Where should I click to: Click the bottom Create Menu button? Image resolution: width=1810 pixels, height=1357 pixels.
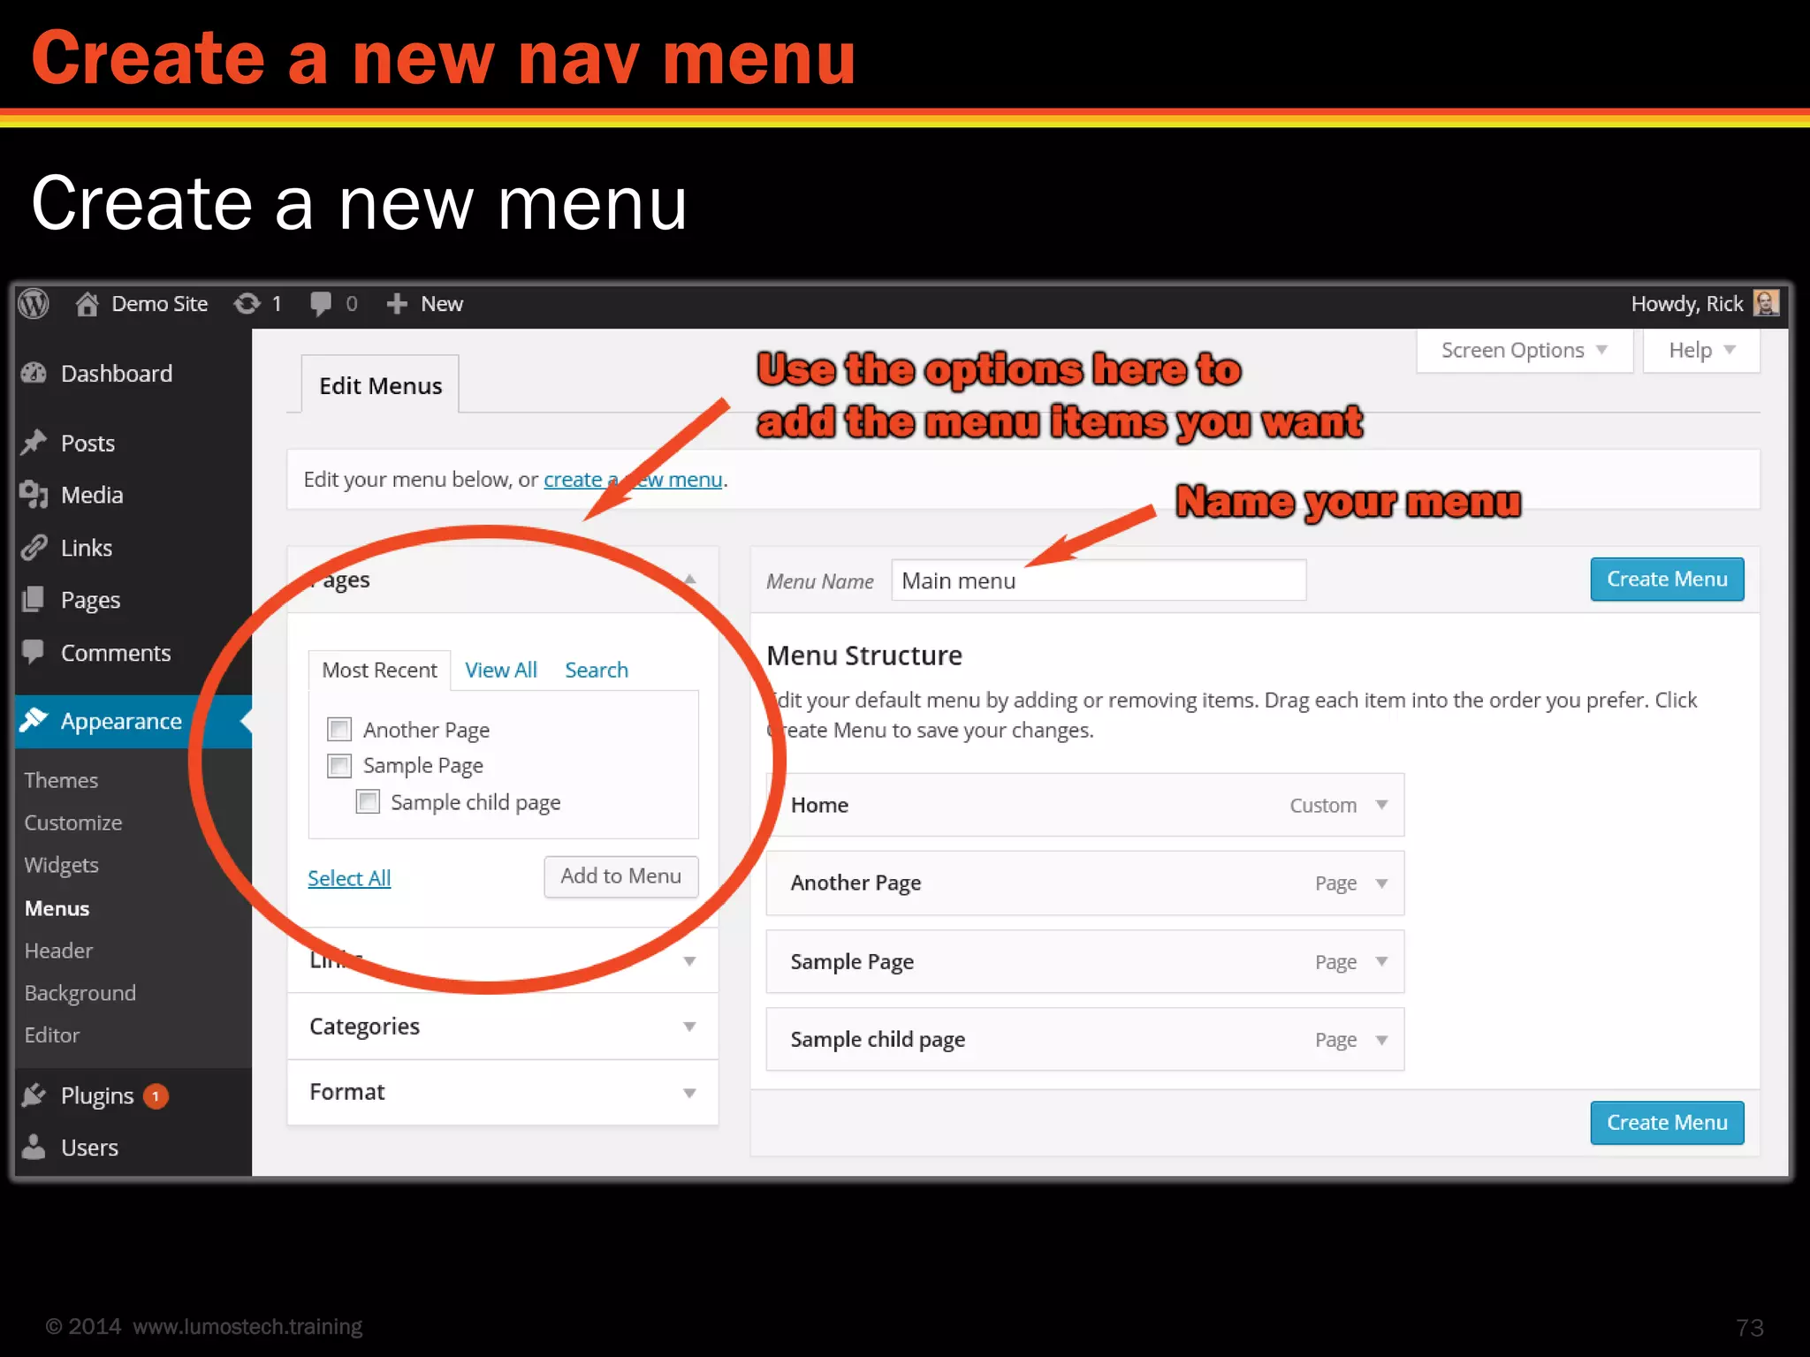(x=1667, y=1123)
